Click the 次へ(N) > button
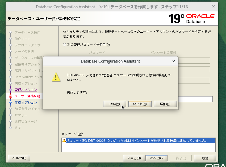The height and width of the screenshot is (167, 226). (156, 158)
